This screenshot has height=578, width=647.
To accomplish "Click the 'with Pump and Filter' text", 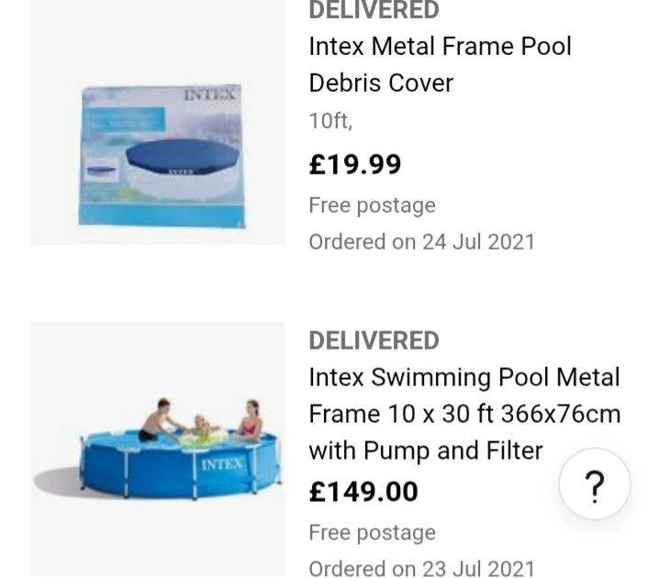I will (426, 450).
